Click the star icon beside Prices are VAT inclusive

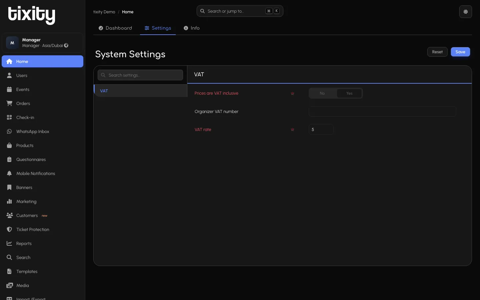coord(292,93)
